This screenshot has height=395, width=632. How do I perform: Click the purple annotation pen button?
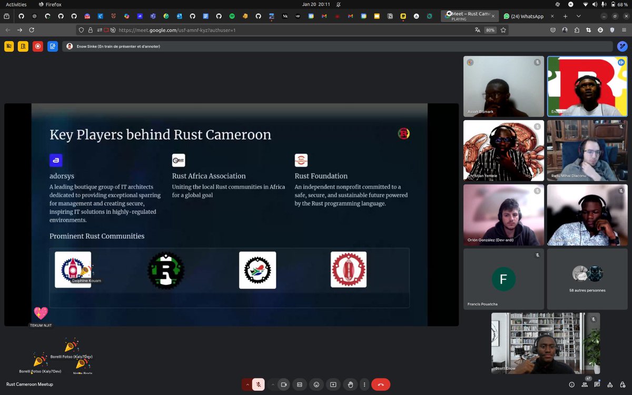tap(622, 46)
